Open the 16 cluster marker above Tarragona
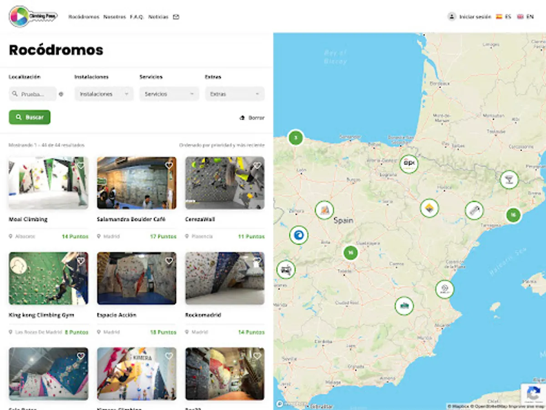The width and height of the screenshot is (546, 410). pyautogui.click(x=513, y=215)
